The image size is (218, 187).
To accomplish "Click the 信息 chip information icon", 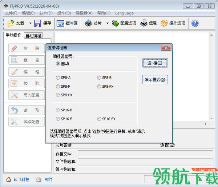I will 144,23.
